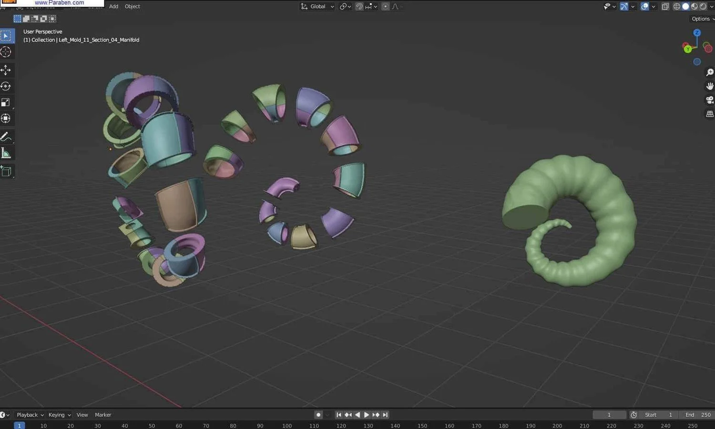
Task: Switch to wireframe shading
Action: 676,7
